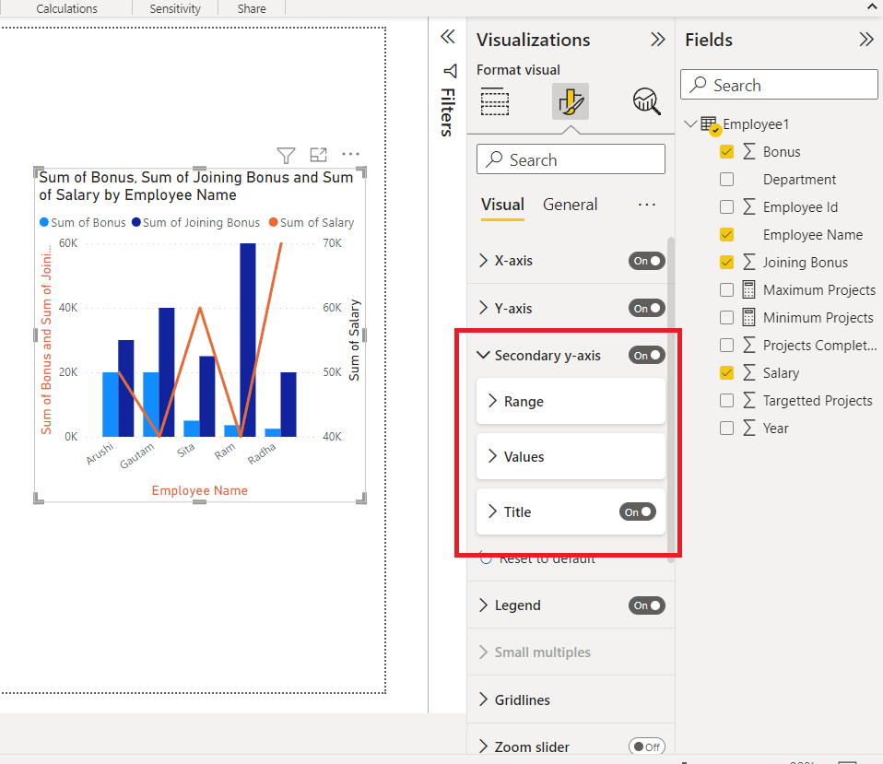Click sigma icon beside Bonus field
883x764 pixels.
[x=749, y=151]
